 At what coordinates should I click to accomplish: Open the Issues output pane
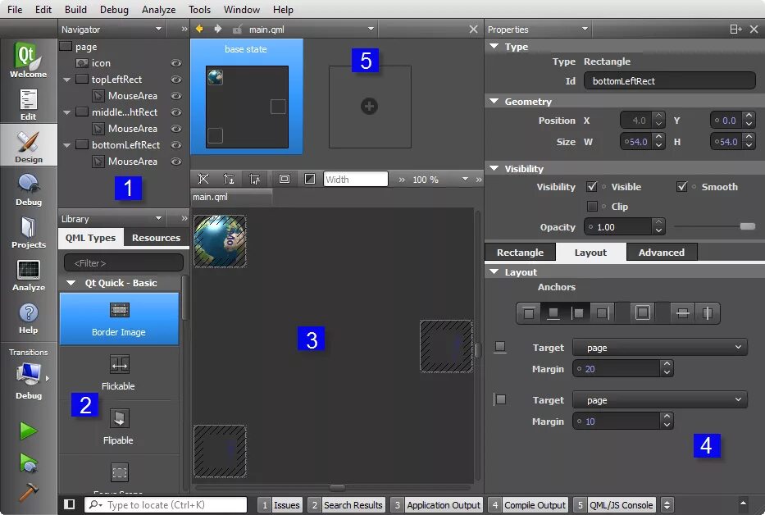(280, 504)
